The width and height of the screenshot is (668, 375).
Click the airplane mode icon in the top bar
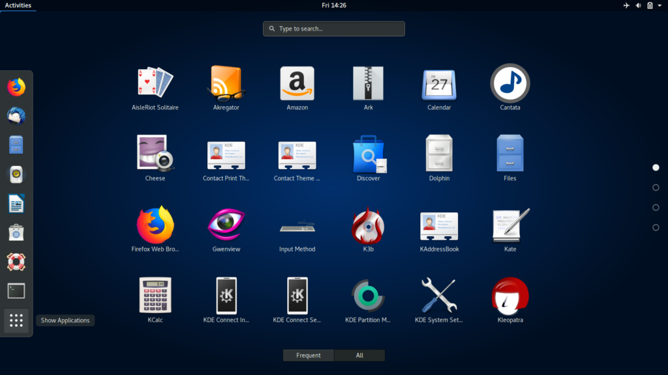point(626,5)
